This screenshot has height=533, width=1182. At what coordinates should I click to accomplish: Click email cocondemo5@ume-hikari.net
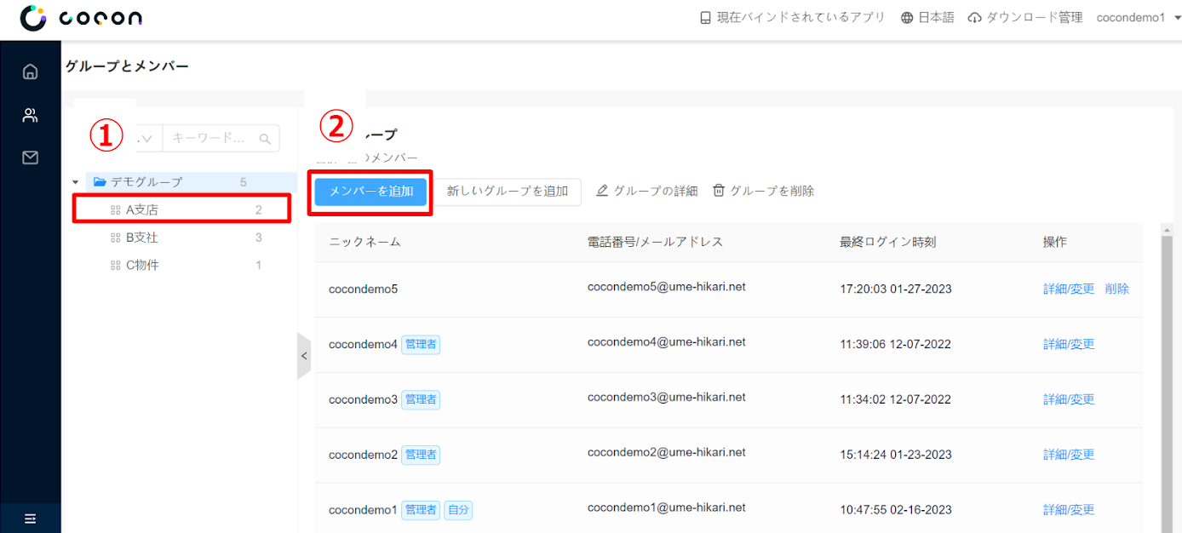pyautogui.click(x=667, y=287)
